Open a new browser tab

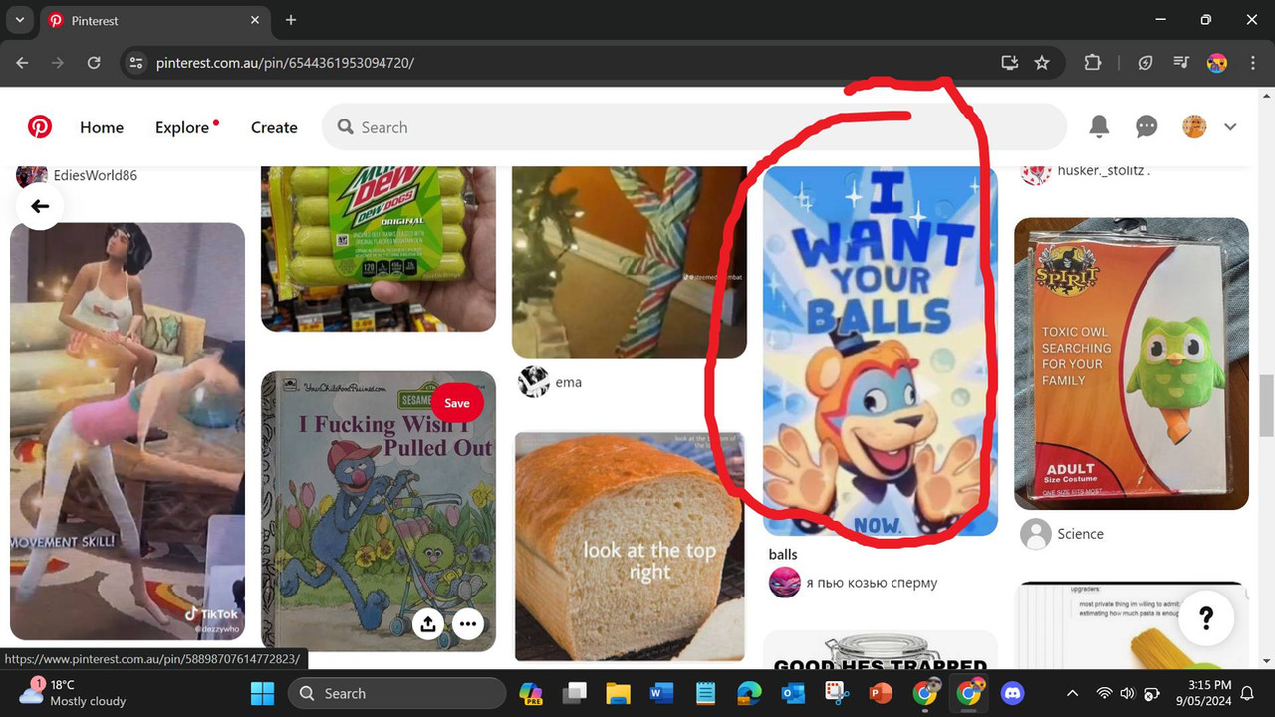pos(291,20)
